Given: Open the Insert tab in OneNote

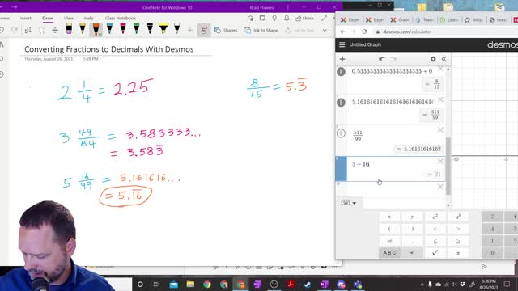Looking at the screenshot, I should pos(25,18).
